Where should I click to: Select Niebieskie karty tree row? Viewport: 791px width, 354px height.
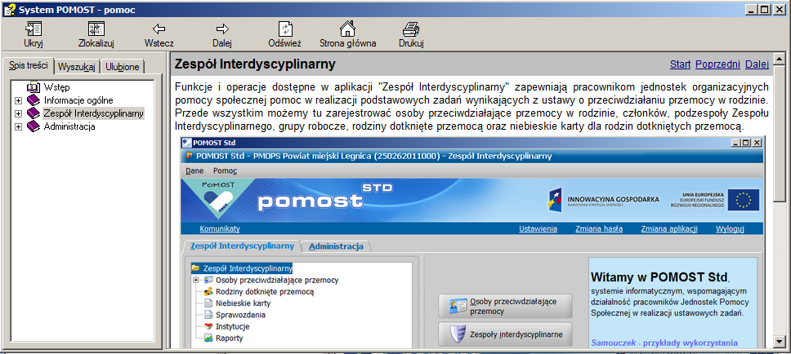tap(244, 303)
